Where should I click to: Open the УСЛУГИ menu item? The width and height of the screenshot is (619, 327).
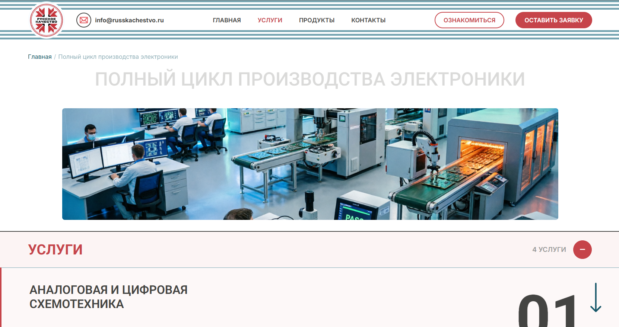coord(270,20)
